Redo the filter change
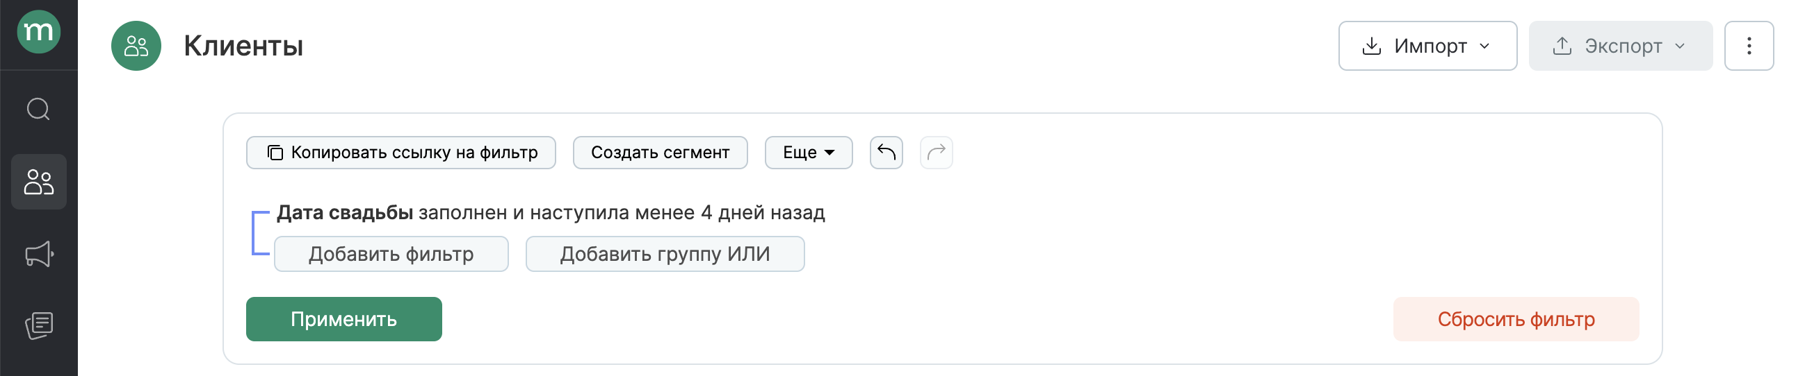The image size is (1805, 376). tap(936, 153)
